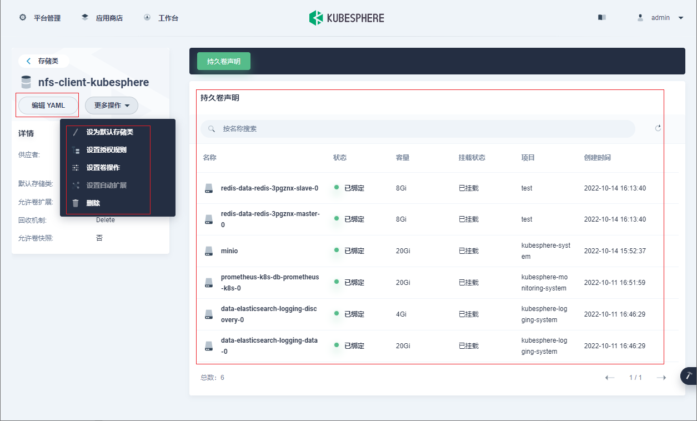Screen dimensions: 697x421
Task: Switch to the 持久卷声明 tab
Action: (224, 61)
